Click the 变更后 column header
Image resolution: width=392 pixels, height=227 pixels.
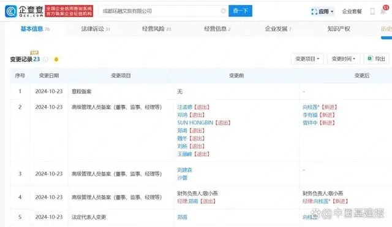pos(362,75)
